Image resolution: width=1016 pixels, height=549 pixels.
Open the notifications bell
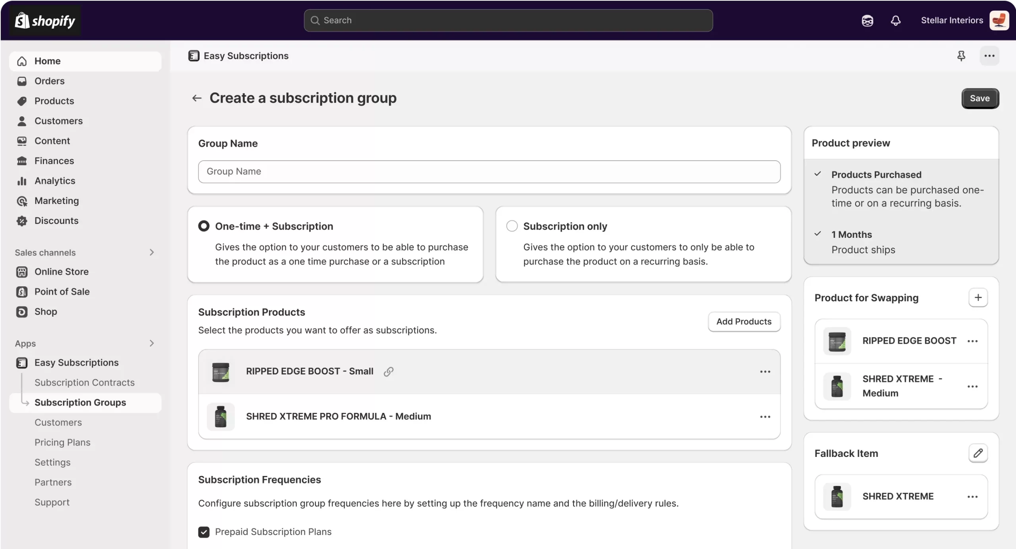click(895, 20)
